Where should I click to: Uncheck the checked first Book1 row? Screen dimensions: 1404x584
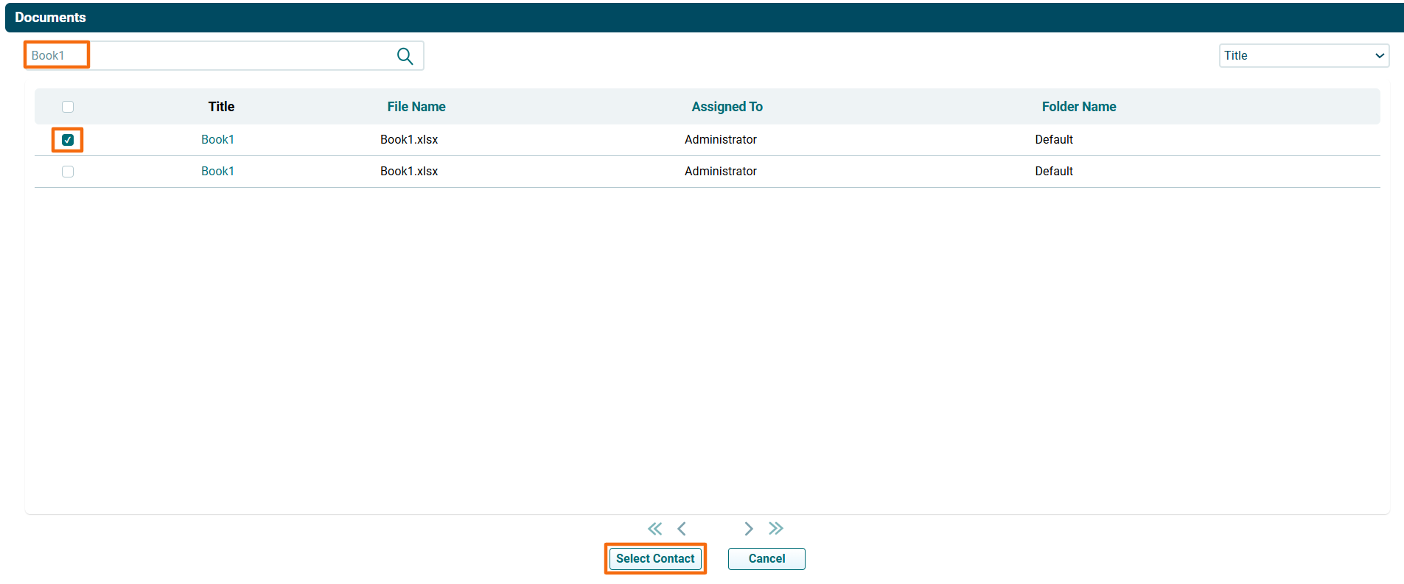pyautogui.click(x=68, y=140)
